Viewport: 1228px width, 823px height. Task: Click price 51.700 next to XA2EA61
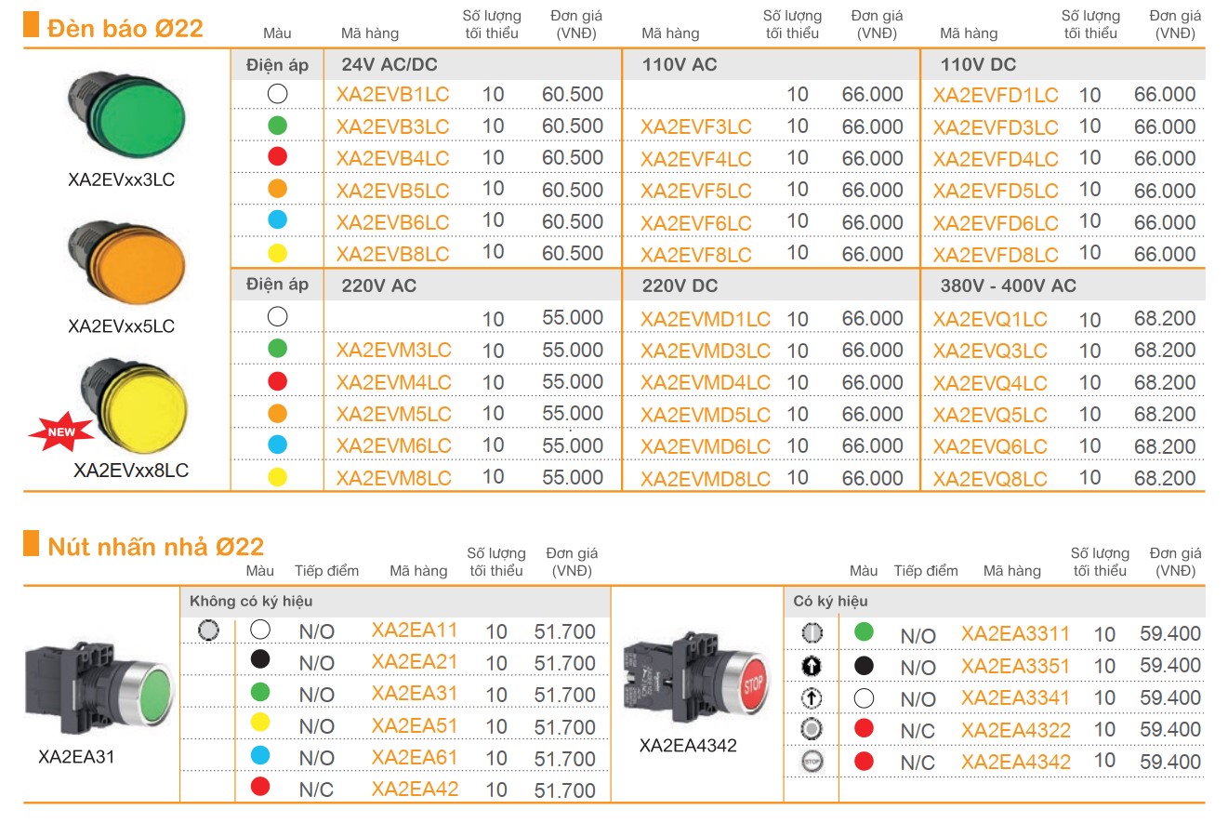[x=565, y=759]
